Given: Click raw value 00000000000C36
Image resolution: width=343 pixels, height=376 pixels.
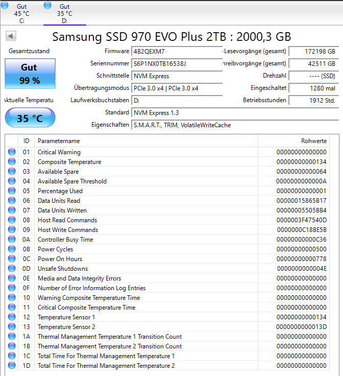Looking at the screenshot, I should click(x=301, y=239).
